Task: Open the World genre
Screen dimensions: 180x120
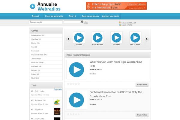Action: click(35, 78)
